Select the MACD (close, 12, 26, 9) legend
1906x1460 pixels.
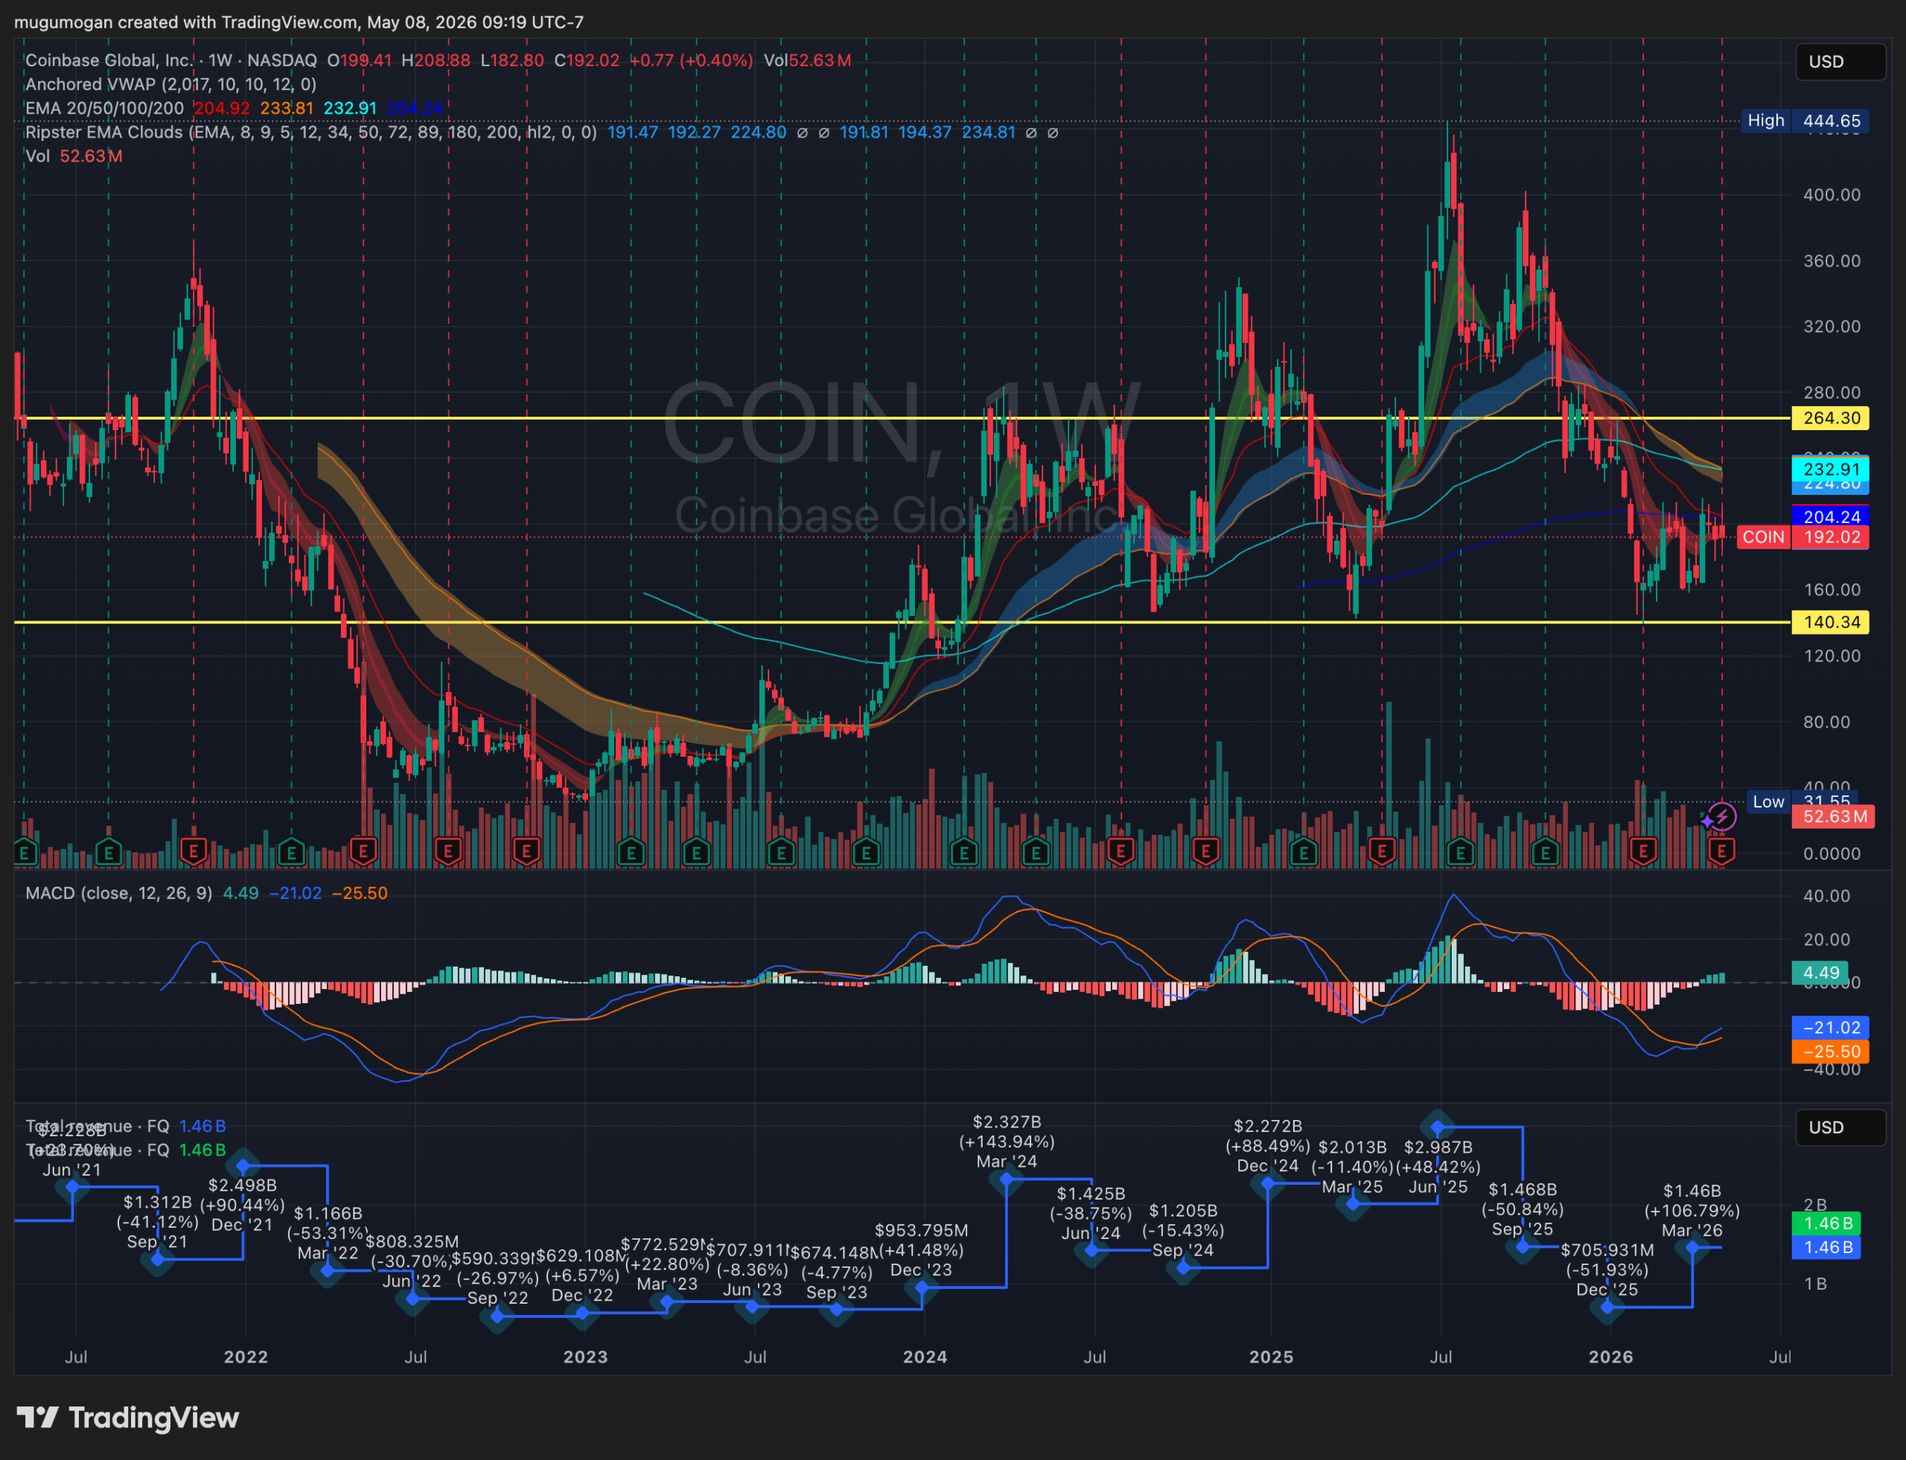point(118,892)
